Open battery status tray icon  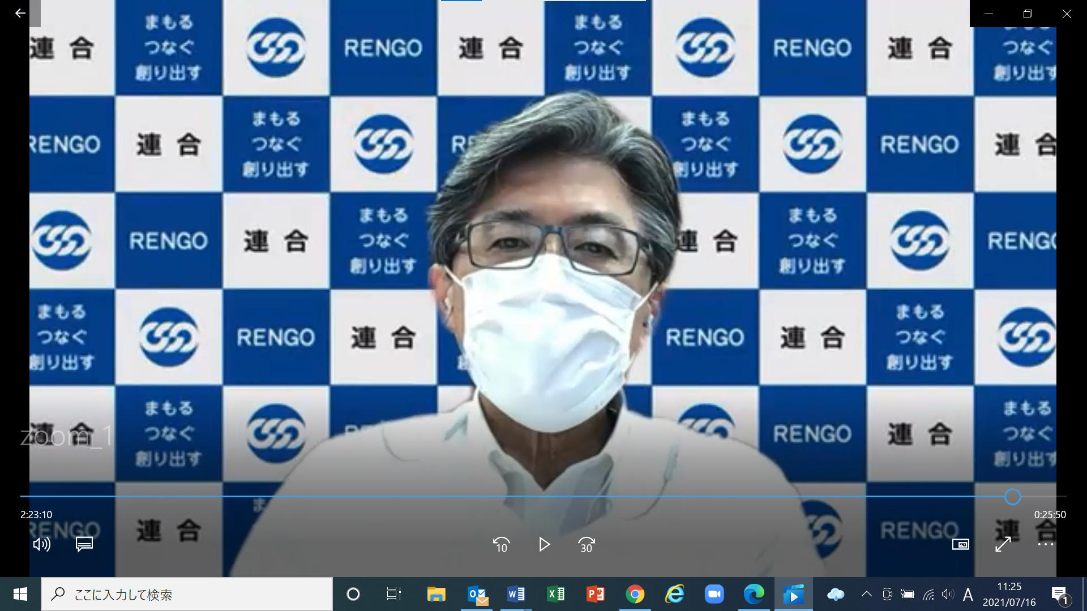point(908,594)
